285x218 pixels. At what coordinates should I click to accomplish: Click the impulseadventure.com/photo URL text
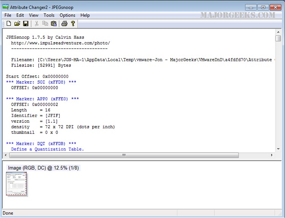[60, 43]
